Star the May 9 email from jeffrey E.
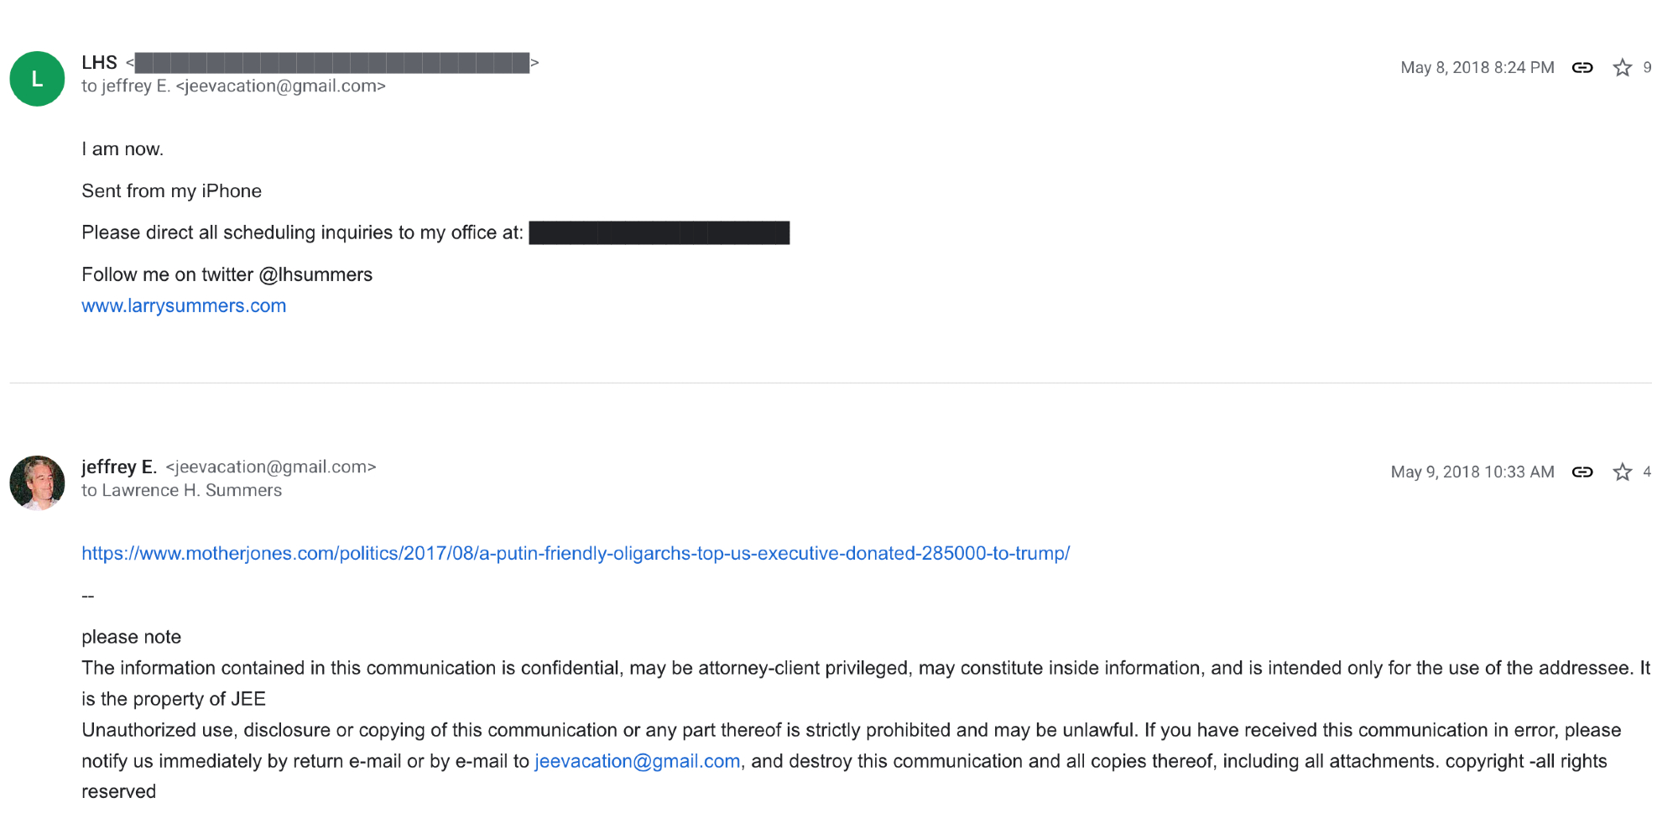The width and height of the screenshot is (1678, 824). [1622, 472]
